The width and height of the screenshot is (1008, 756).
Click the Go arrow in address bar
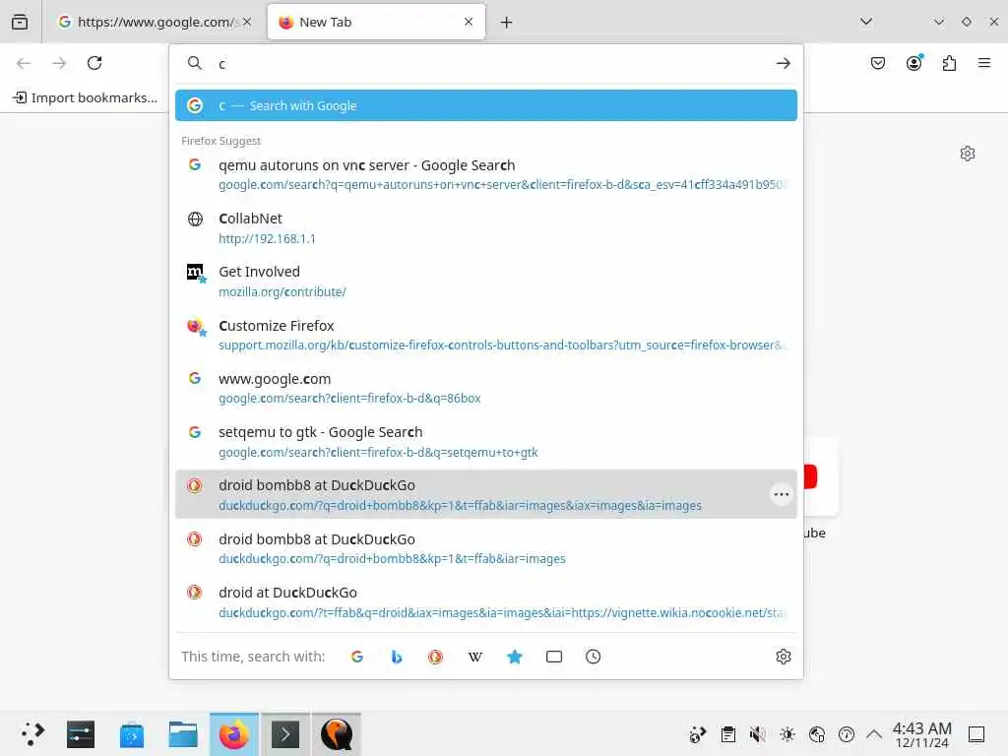[783, 64]
